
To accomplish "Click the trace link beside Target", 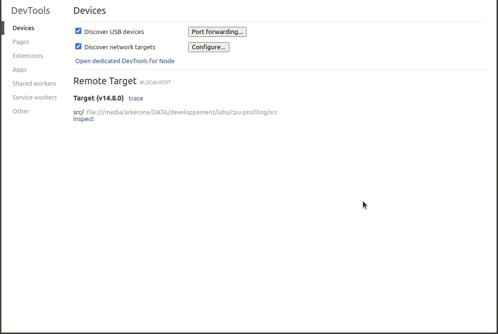I will [136, 99].
